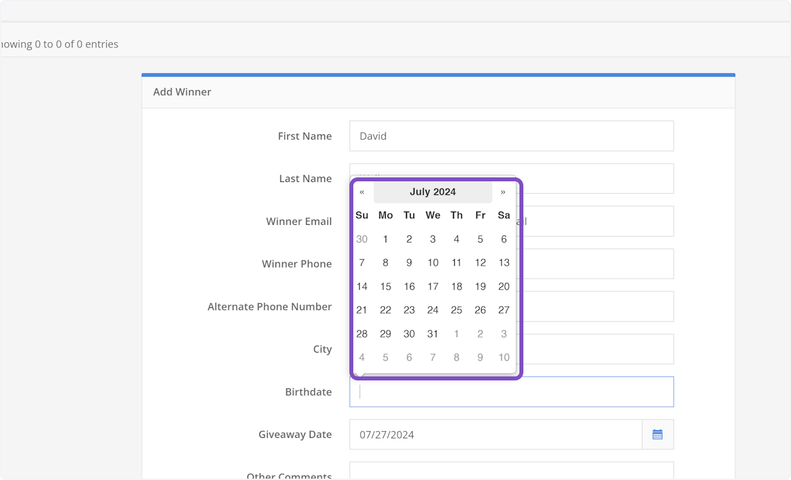Select July 4 in the calendar
Screen dimensions: 791x480
click(x=456, y=239)
